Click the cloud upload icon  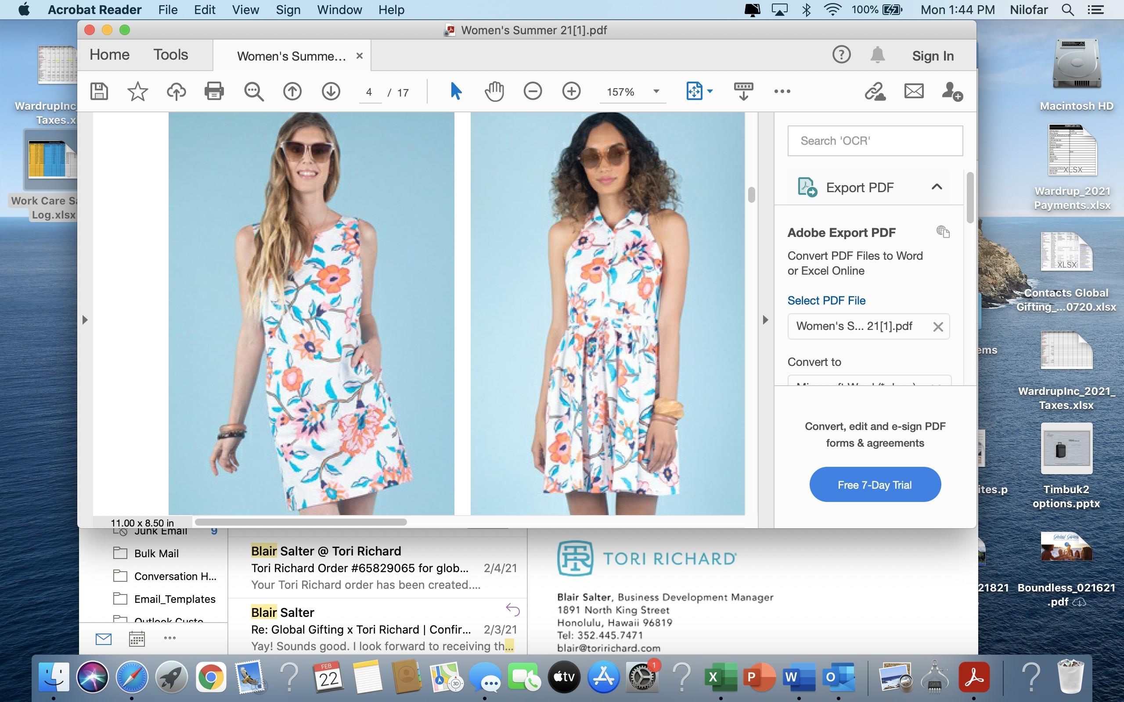pyautogui.click(x=176, y=91)
